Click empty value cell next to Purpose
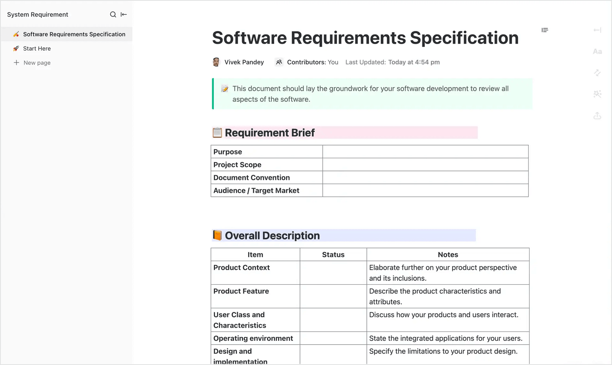612x365 pixels. (x=426, y=152)
